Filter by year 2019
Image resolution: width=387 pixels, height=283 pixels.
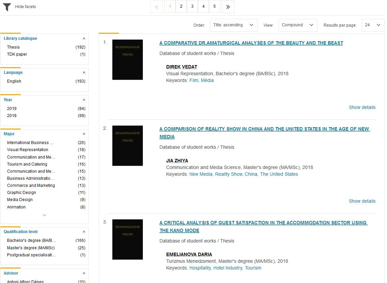[12, 109]
